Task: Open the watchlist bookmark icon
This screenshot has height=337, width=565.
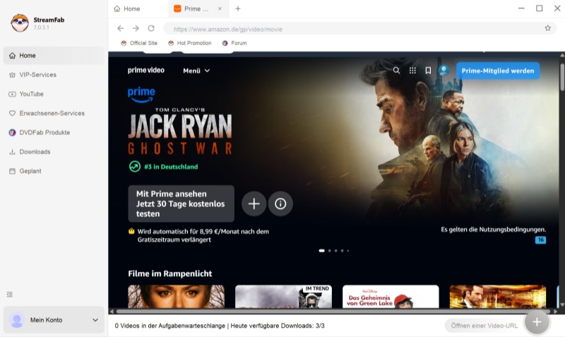Action: point(428,71)
